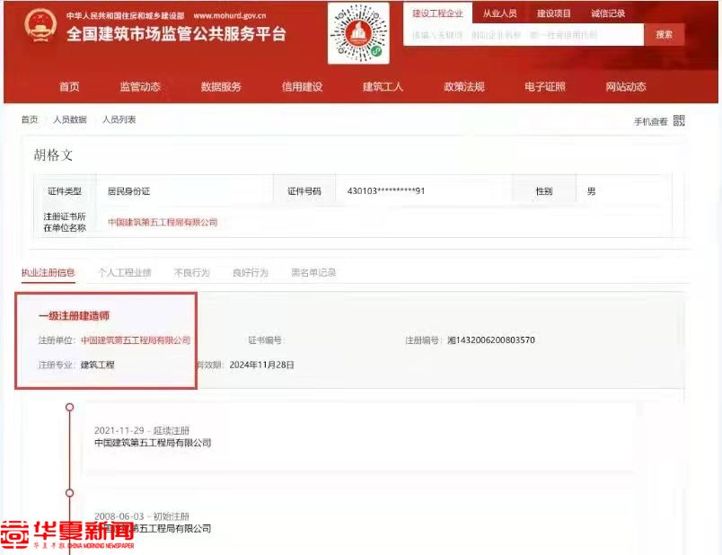
Task: Choose the 建设项目 search tab
Action: (x=554, y=13)
